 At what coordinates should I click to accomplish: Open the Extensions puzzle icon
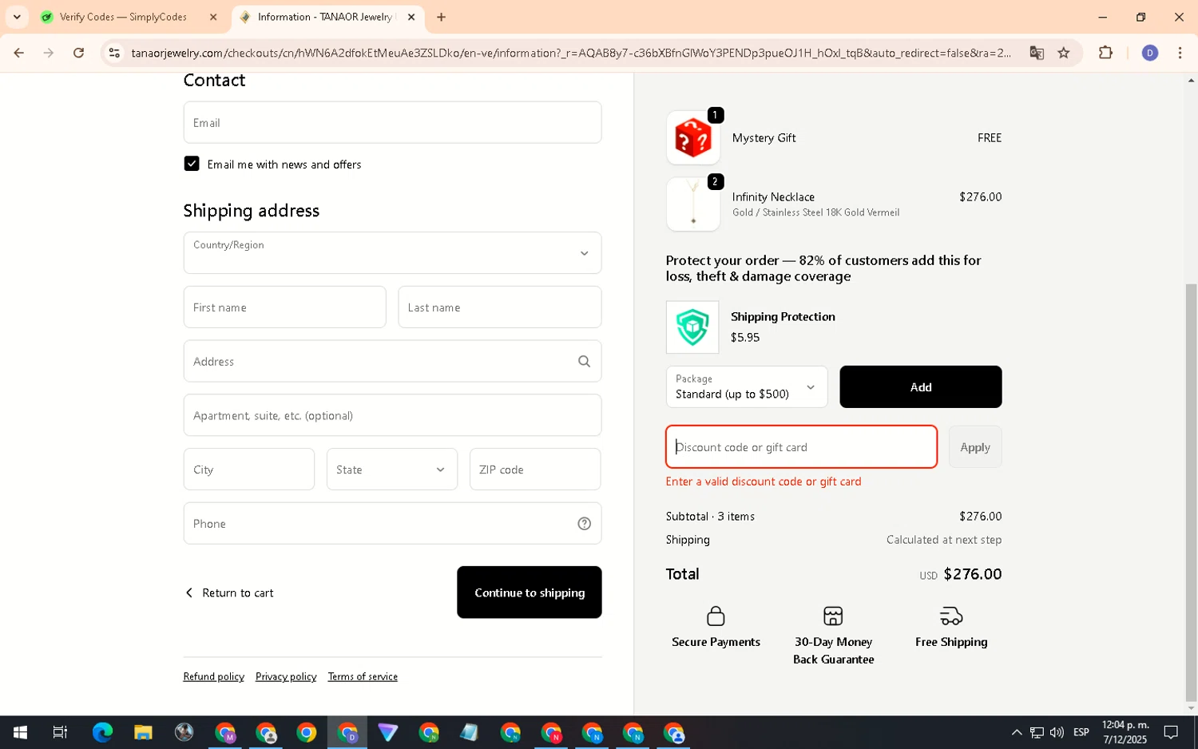point(1105,53)
